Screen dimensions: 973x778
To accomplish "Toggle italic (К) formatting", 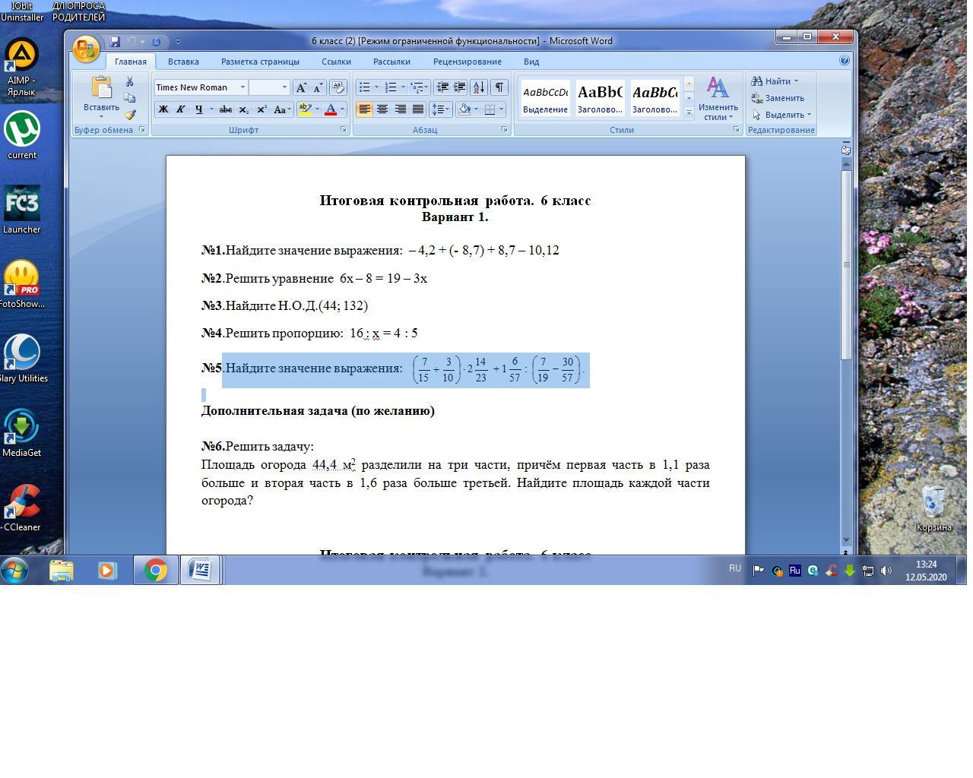I will (180, 109).
